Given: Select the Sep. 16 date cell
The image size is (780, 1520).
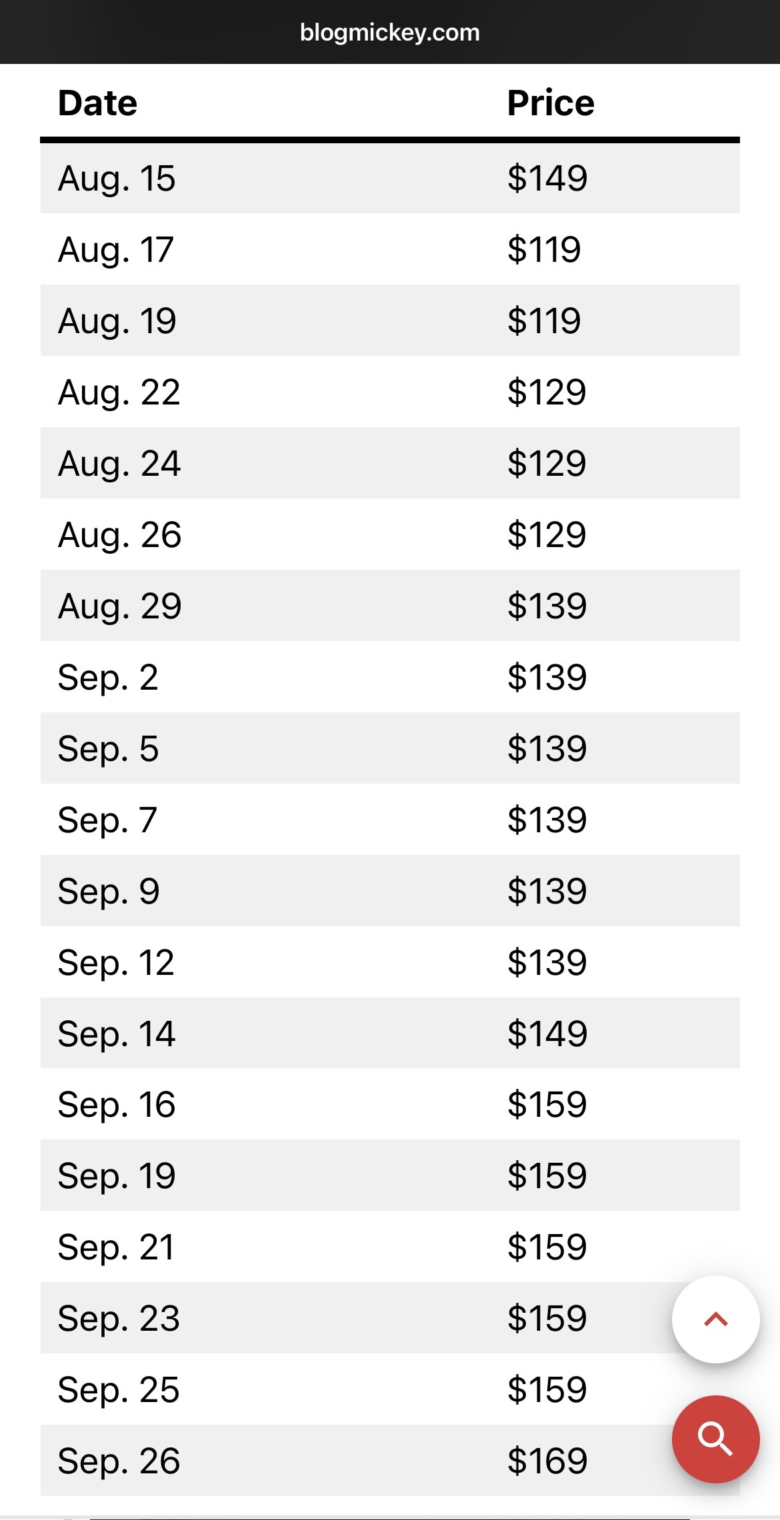Looking at the screenshot, I should tap(117, 1105).
